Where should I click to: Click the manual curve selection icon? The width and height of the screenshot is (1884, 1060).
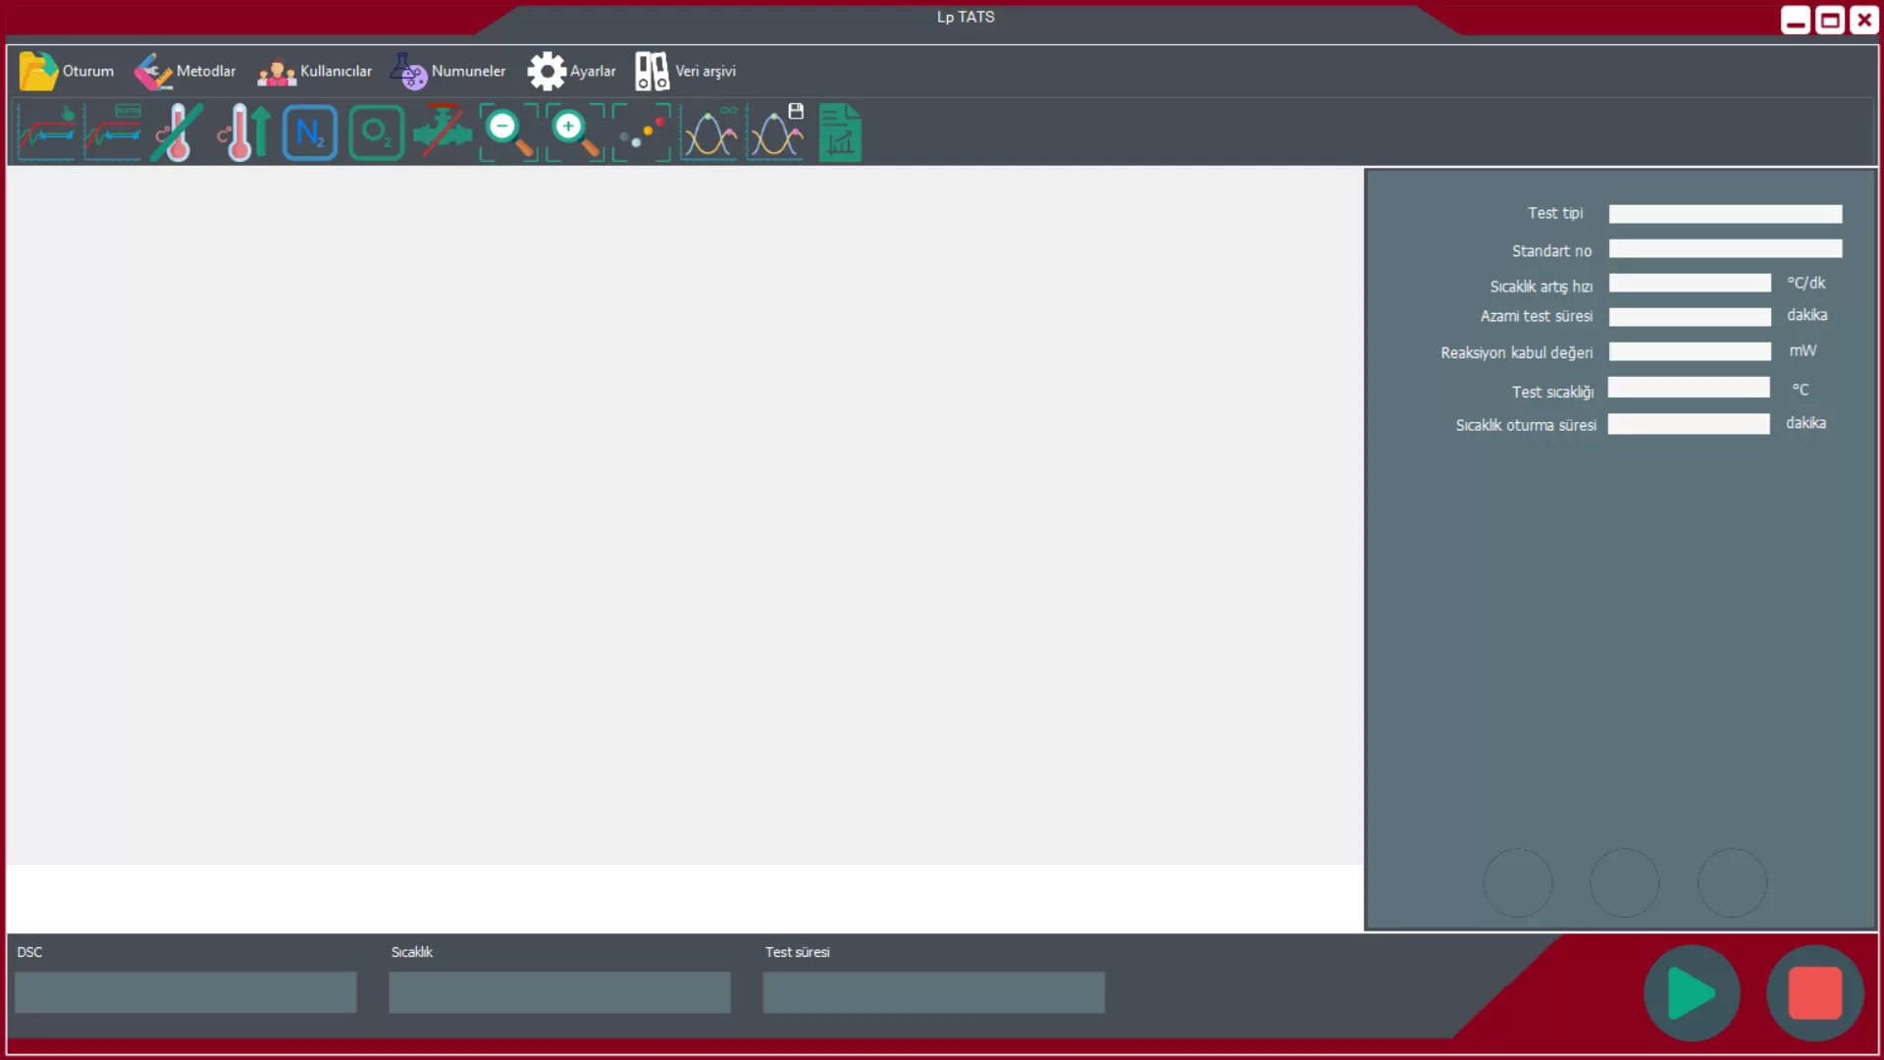[x=46, y=132]
